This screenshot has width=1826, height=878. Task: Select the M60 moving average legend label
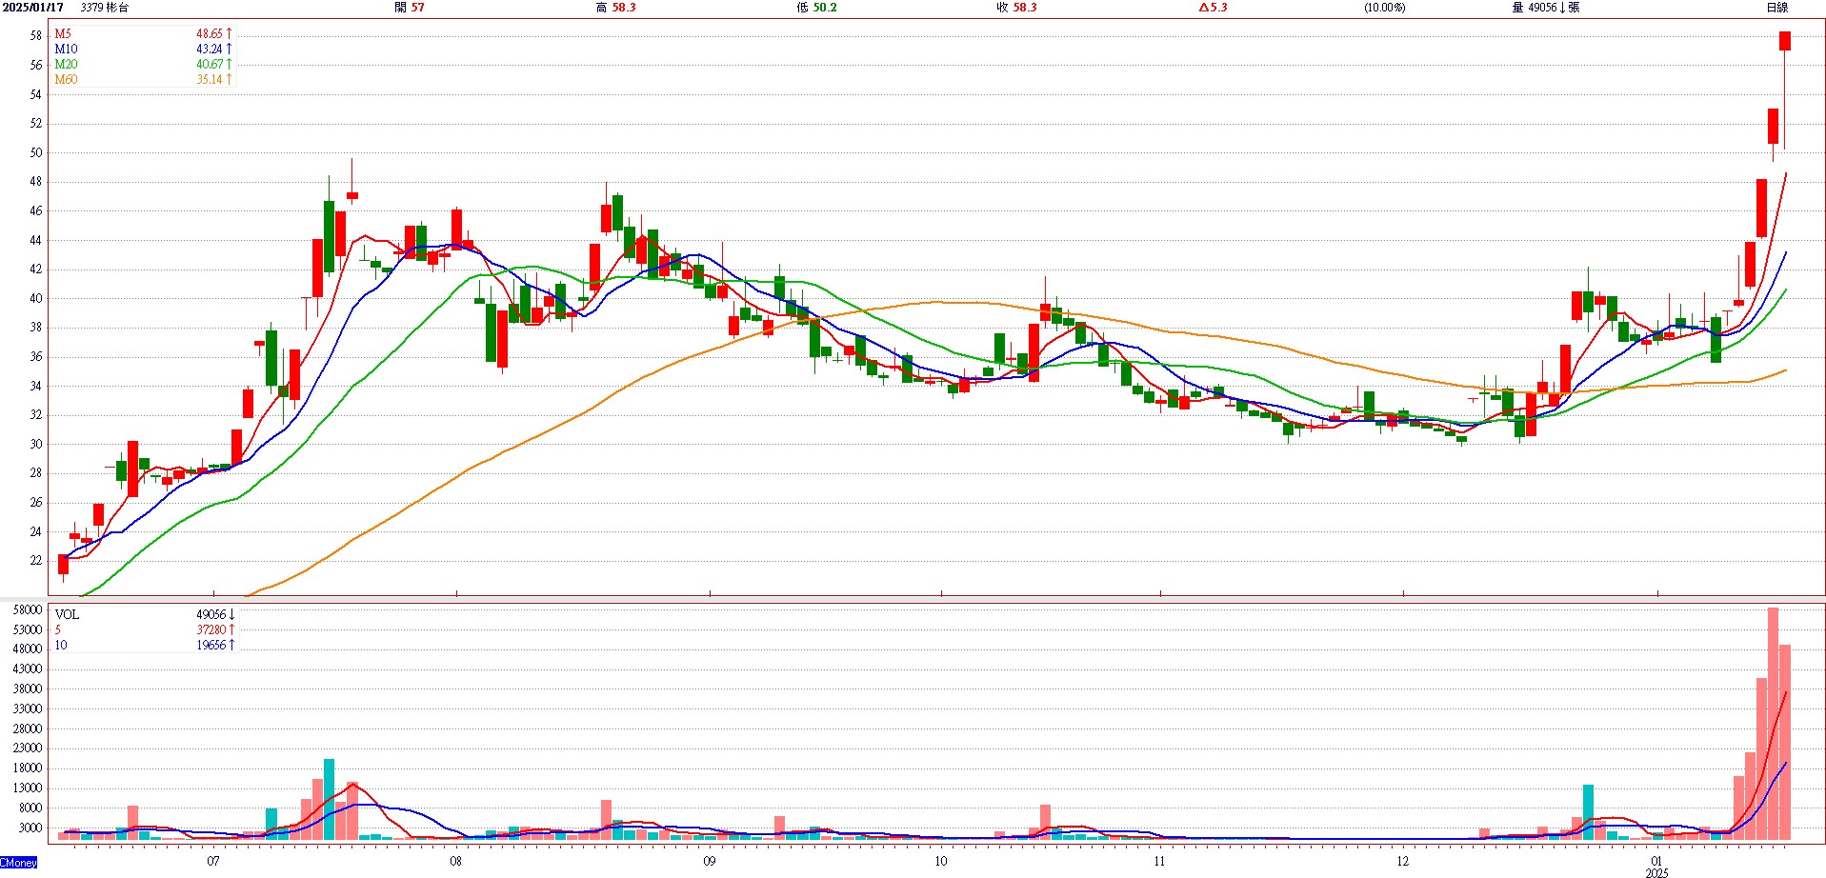click(x=66, y=79)
